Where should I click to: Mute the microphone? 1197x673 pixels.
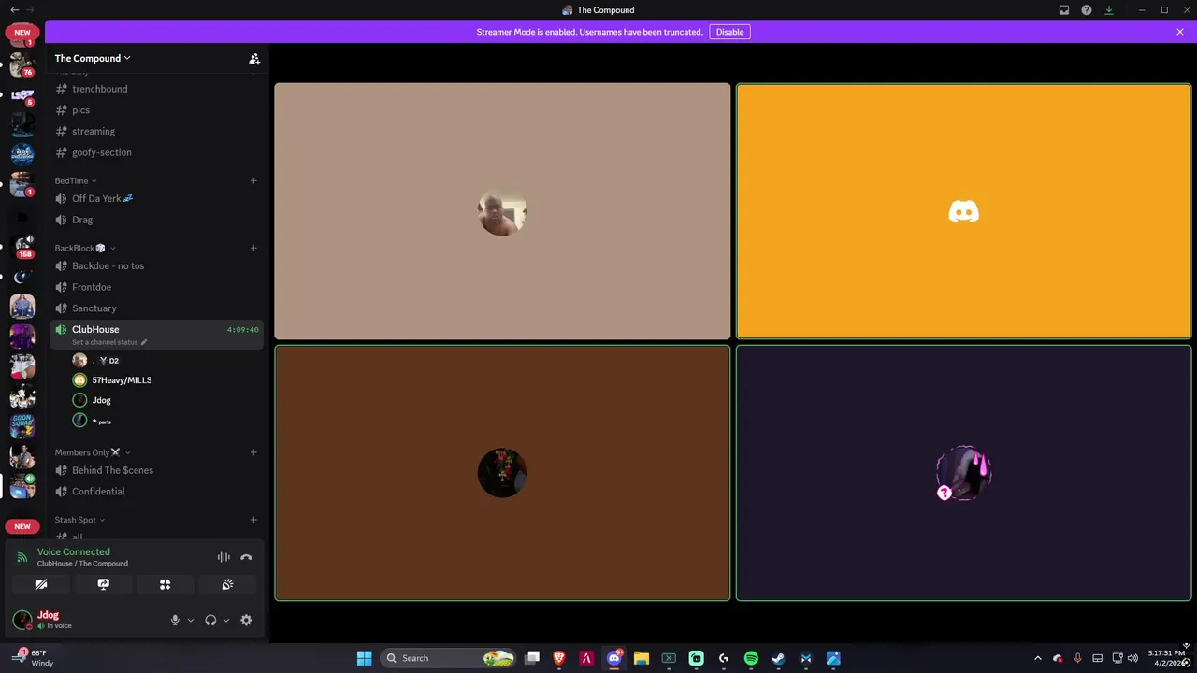[175, 620]
